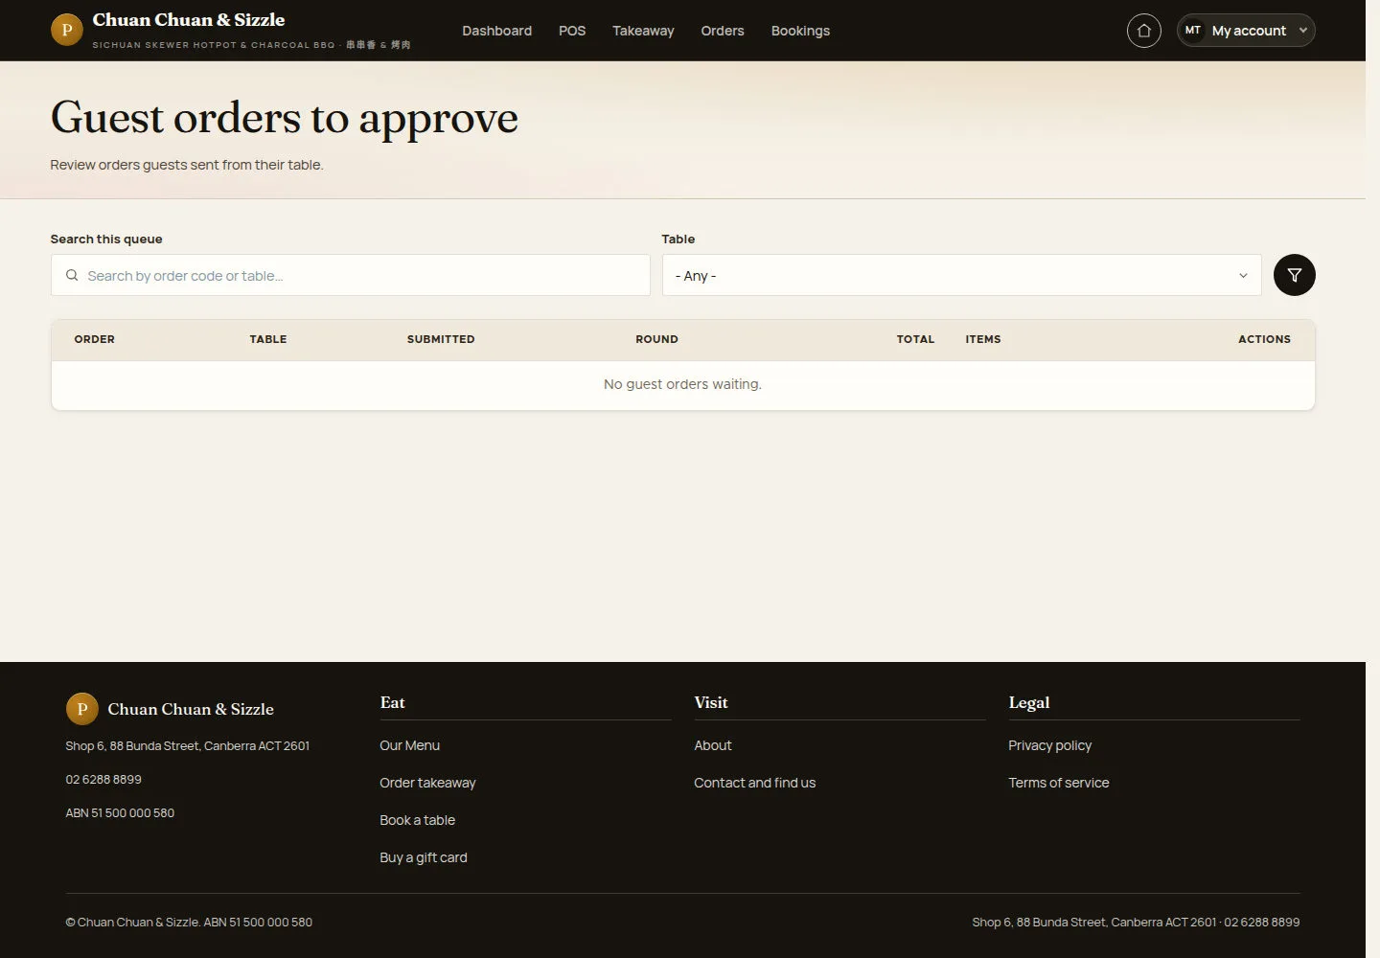Click the TABLE column header
Image resolution: width=1380 pixels, height=958 pixels.
(x=268, y=339)
